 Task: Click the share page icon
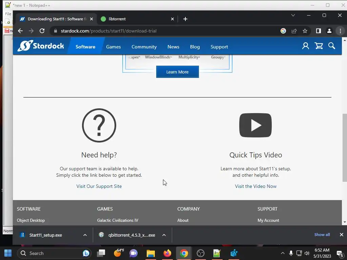click(294, 31)
